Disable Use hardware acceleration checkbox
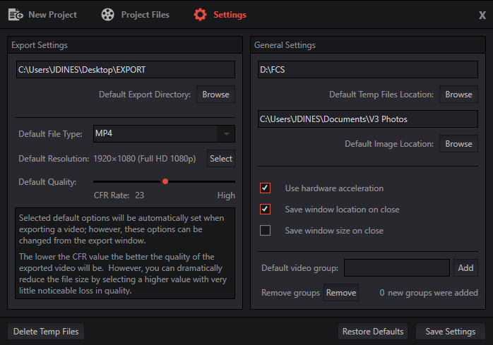The height and width of the screenshot is (345, 493). coord(265,188)
